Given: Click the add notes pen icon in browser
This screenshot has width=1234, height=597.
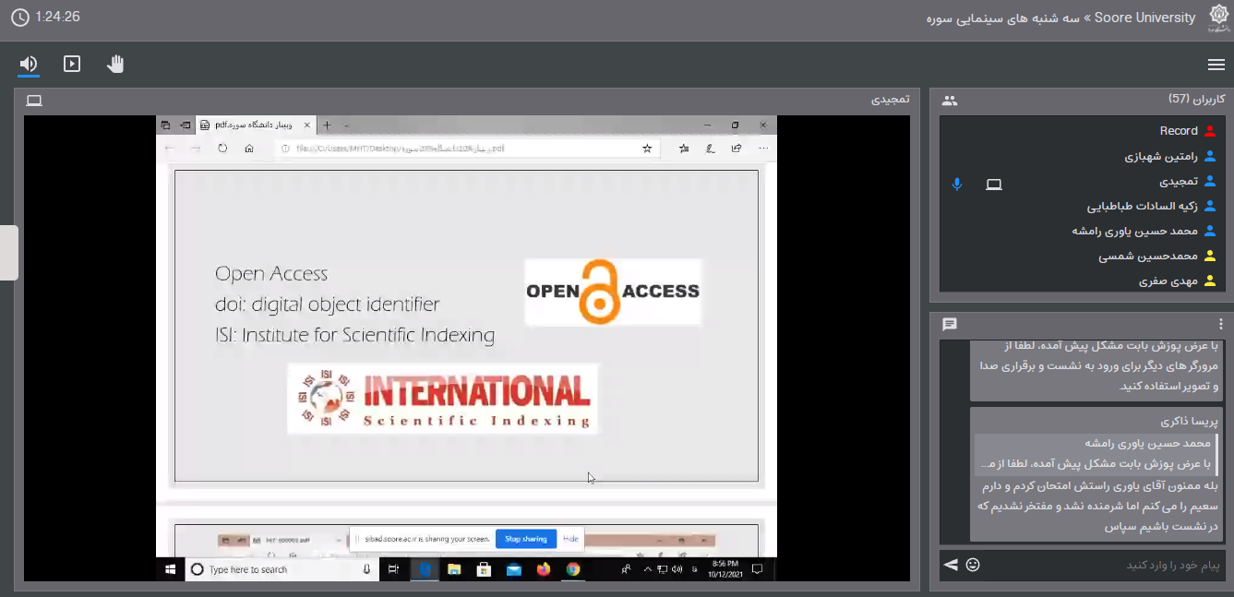Looking at the screenshot, I should [710, 149].
